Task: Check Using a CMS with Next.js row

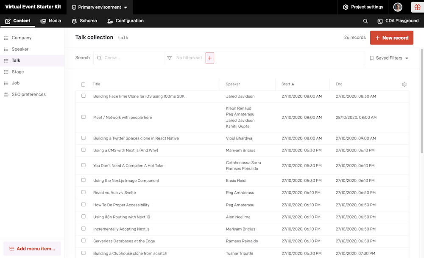Action: tap(83, 150)
